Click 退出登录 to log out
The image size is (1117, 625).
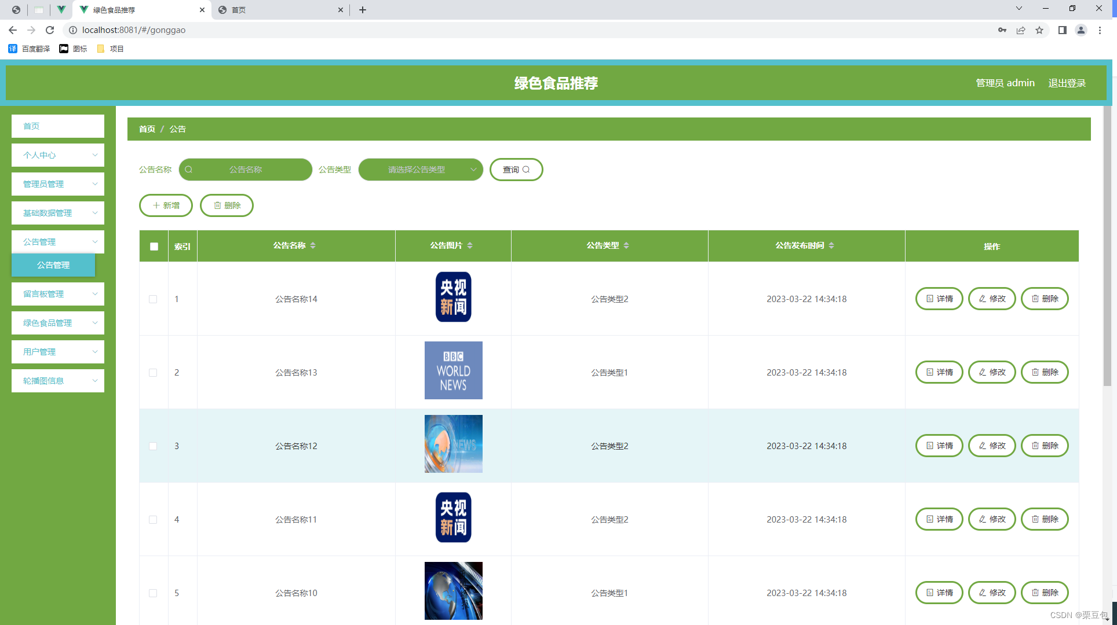click(x=1067, y=83)
